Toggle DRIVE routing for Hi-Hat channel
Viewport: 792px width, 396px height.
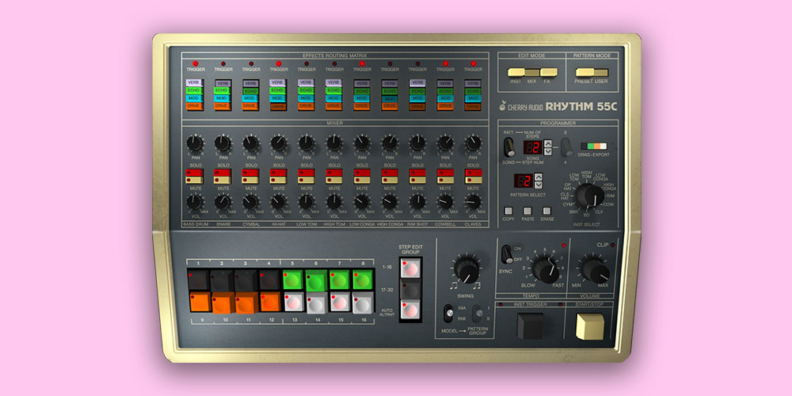pos(278,107)
